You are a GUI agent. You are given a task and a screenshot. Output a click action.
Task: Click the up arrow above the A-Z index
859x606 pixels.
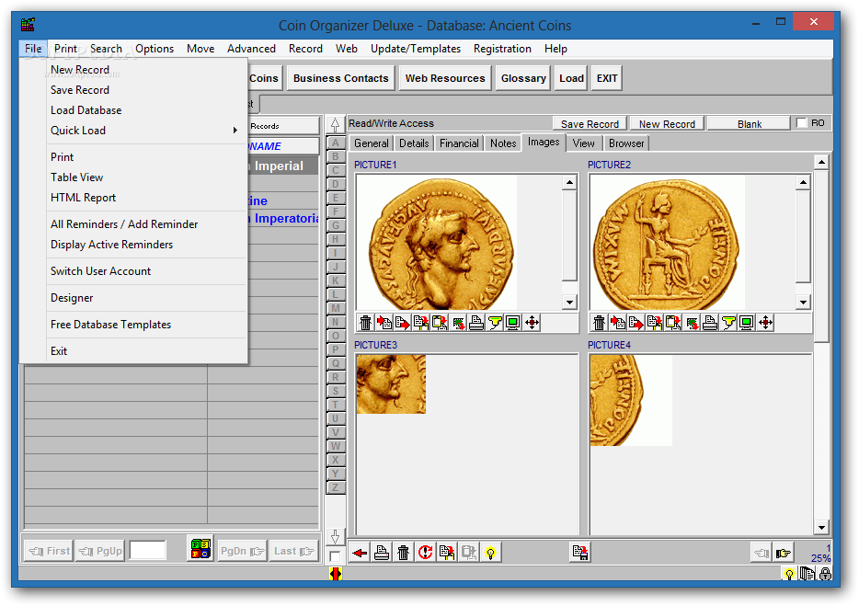point(336,125)
